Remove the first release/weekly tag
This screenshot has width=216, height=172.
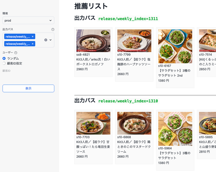point(33,37)
